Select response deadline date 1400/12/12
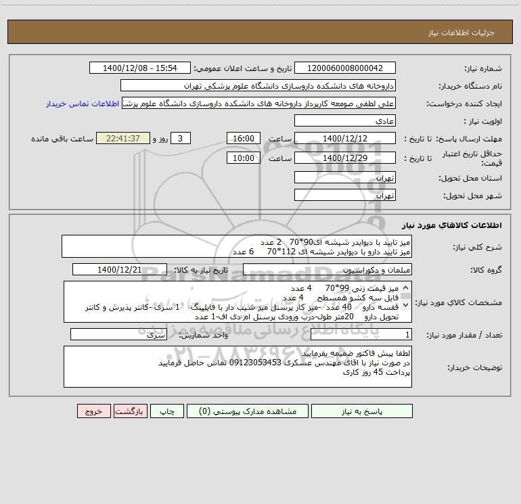This screenshot has height=504, width=521. pyautogui.click(x=345, y=138)
